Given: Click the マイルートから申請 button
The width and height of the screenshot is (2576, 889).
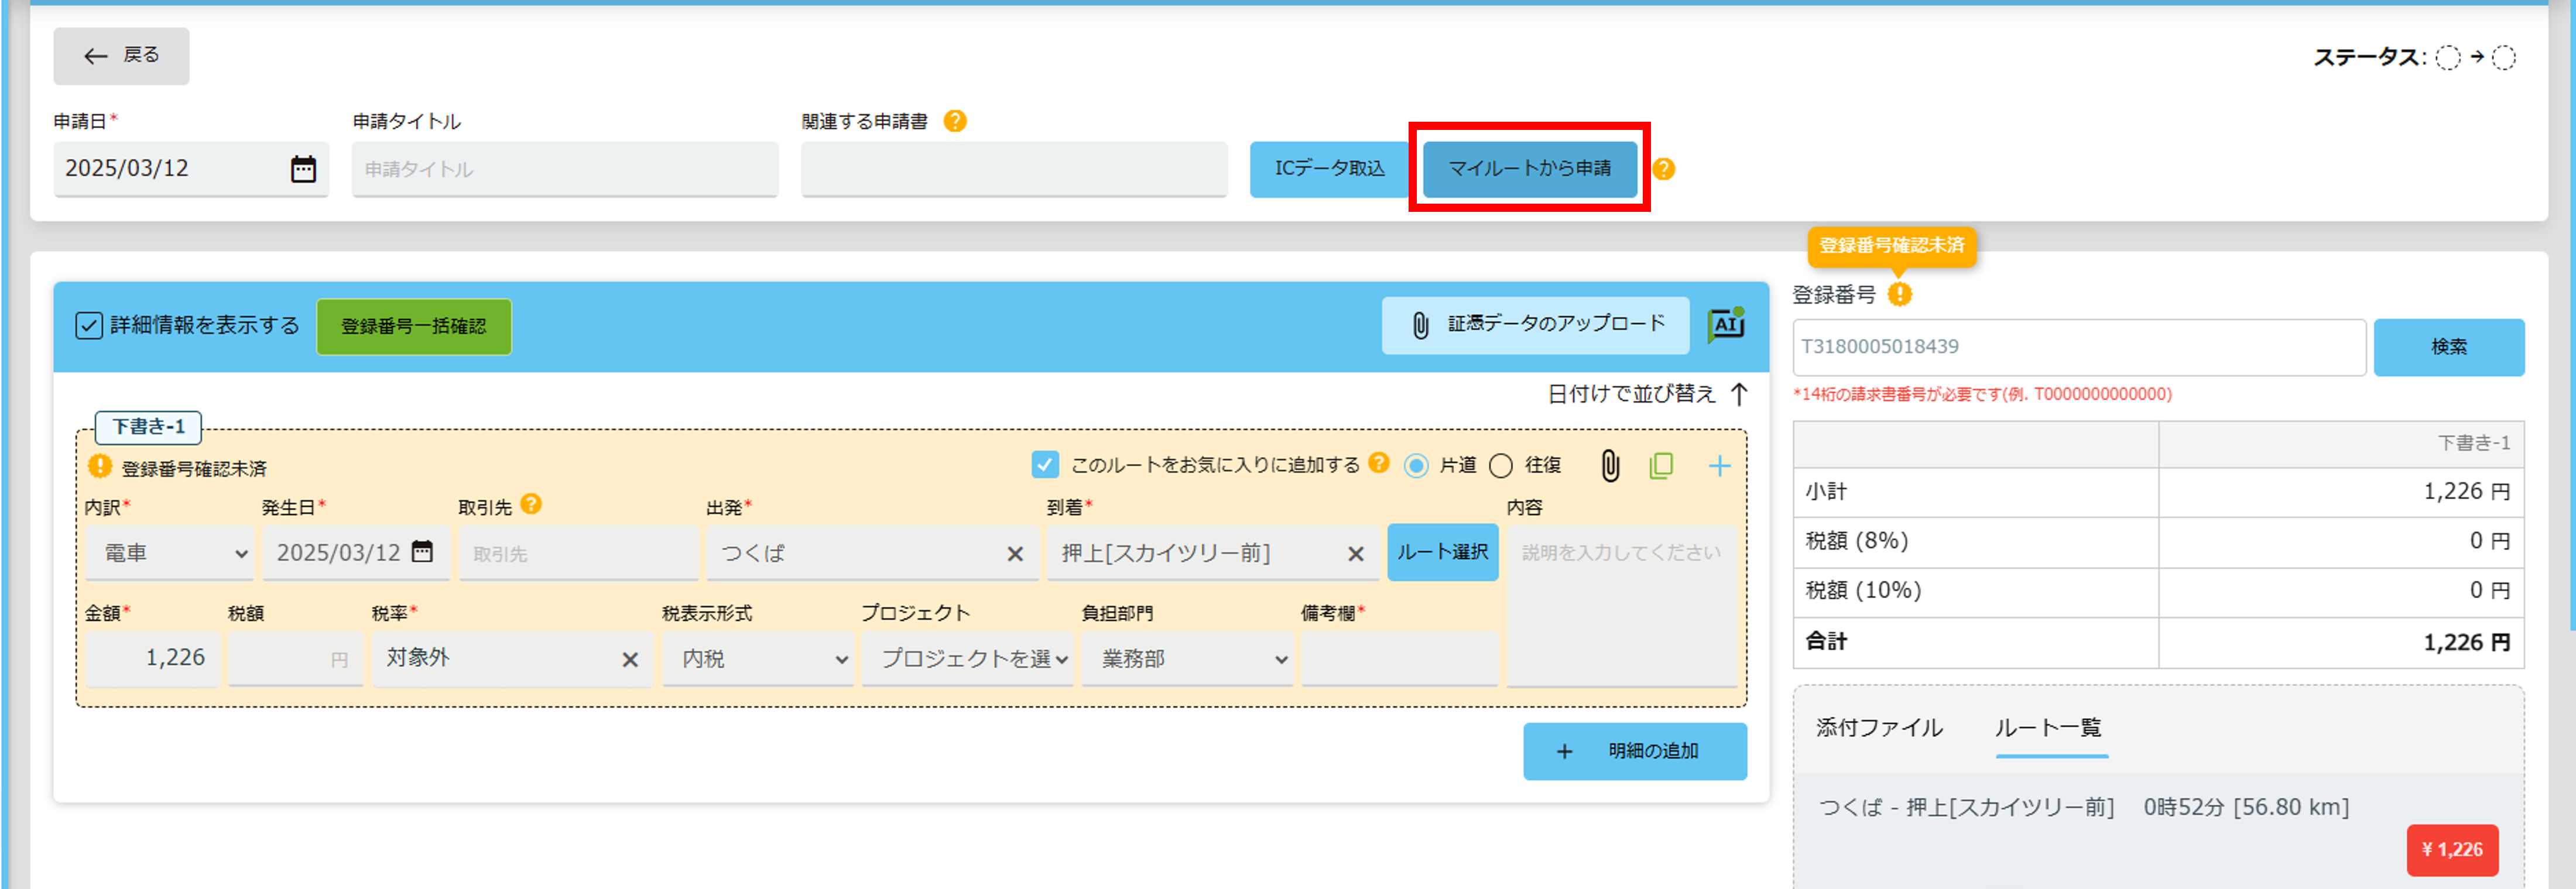Looking at the screenshot, I should [x=1529, y=168].
